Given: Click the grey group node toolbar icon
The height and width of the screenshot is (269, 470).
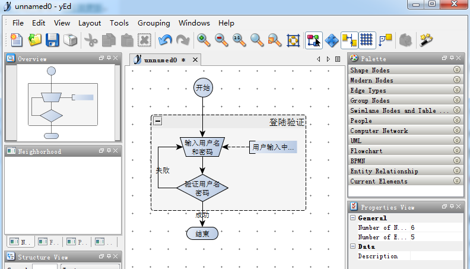Looking at the screenshot, I should [x=405, y=40].
